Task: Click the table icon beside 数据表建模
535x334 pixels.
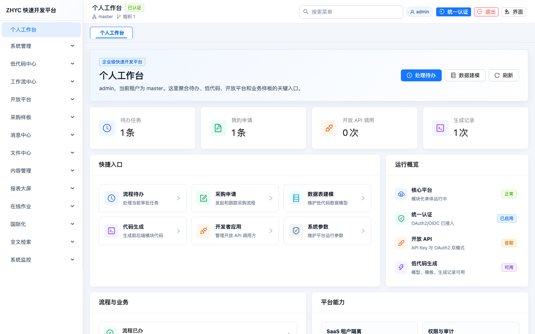Action: [x=296, y=198]
